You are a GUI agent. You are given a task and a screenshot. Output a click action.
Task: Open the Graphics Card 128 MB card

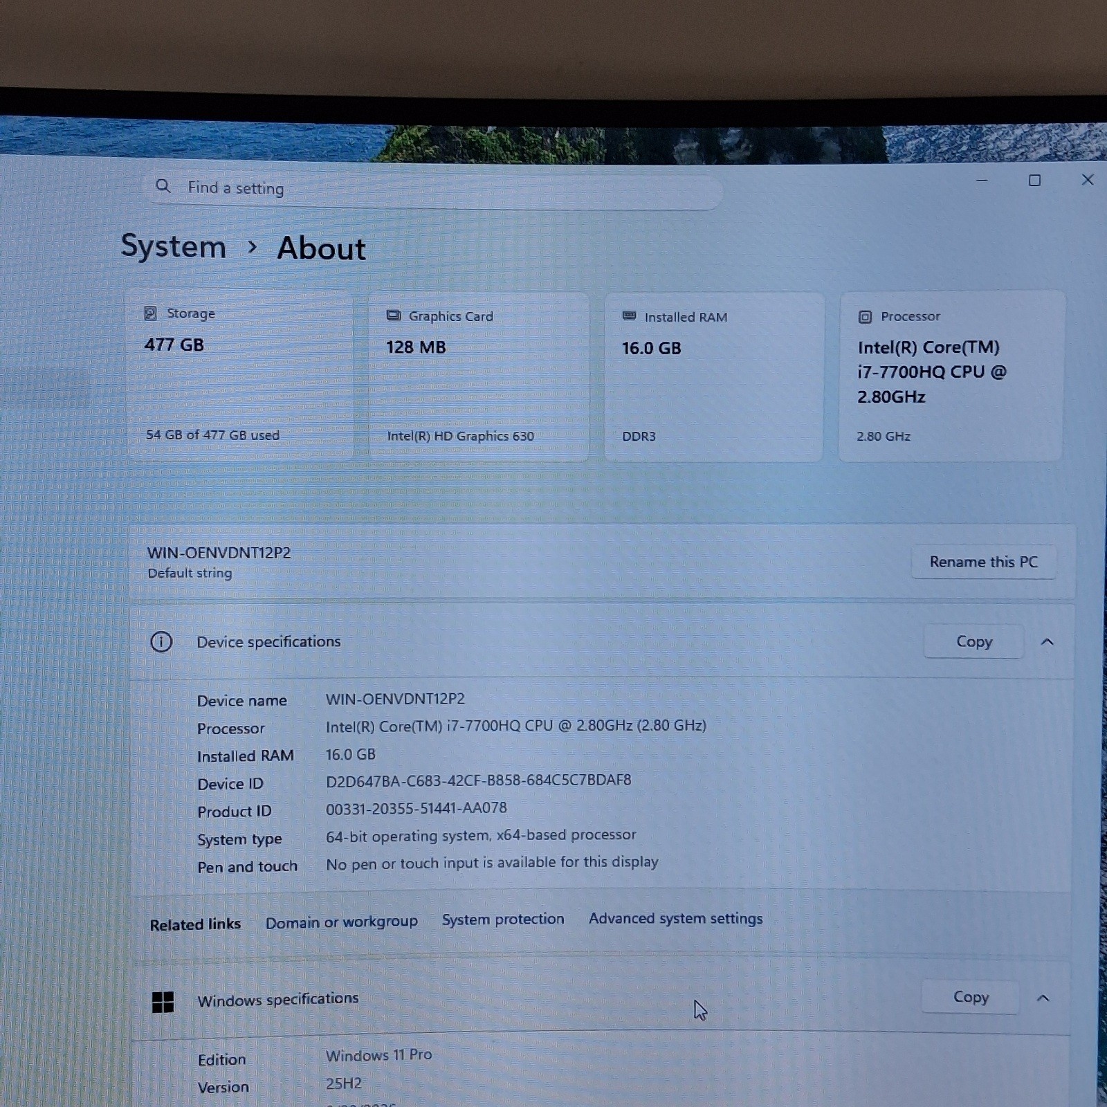(479, 376)
